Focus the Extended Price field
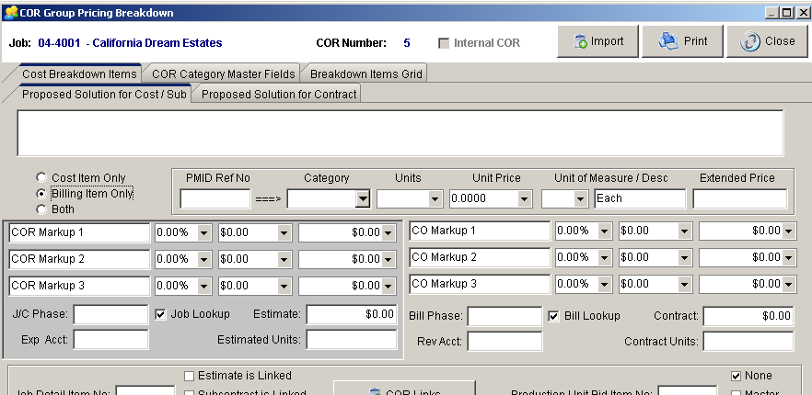The height and width of the screenshot is (395, 812). click(739, 198)
